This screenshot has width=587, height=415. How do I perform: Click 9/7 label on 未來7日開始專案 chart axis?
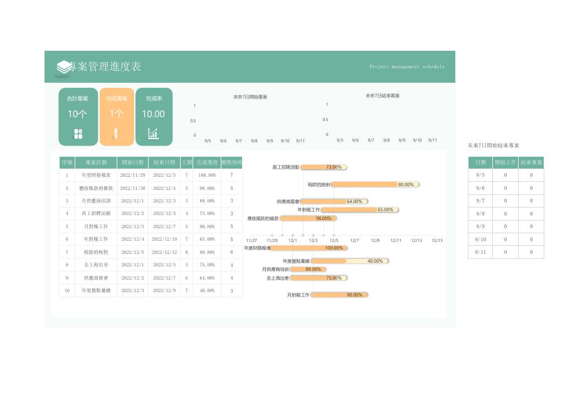pyautogui.click(x=238, y=141)
